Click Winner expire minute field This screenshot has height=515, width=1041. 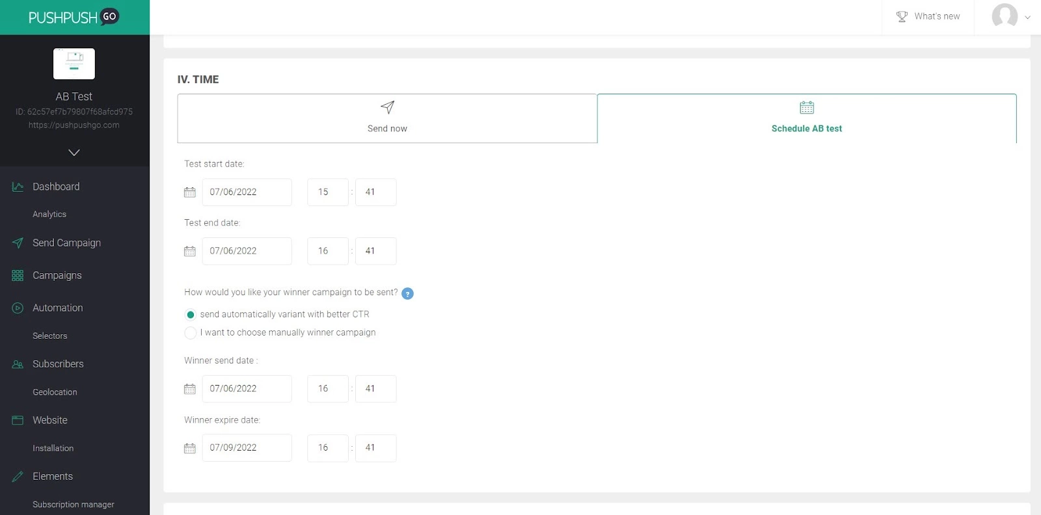click(376, 448)
